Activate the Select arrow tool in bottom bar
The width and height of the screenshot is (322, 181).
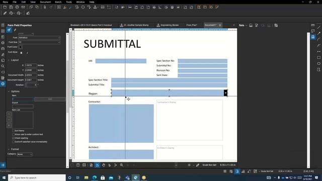click(x=110, y=165)
